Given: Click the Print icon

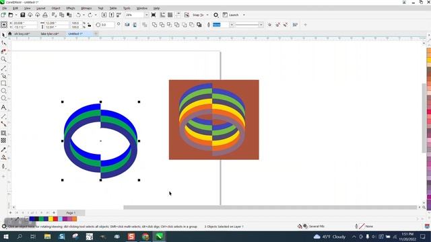Looking at the screenshot, I should pos(45,15).
